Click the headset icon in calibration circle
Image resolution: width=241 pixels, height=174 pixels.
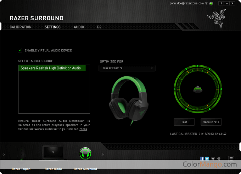198,89
